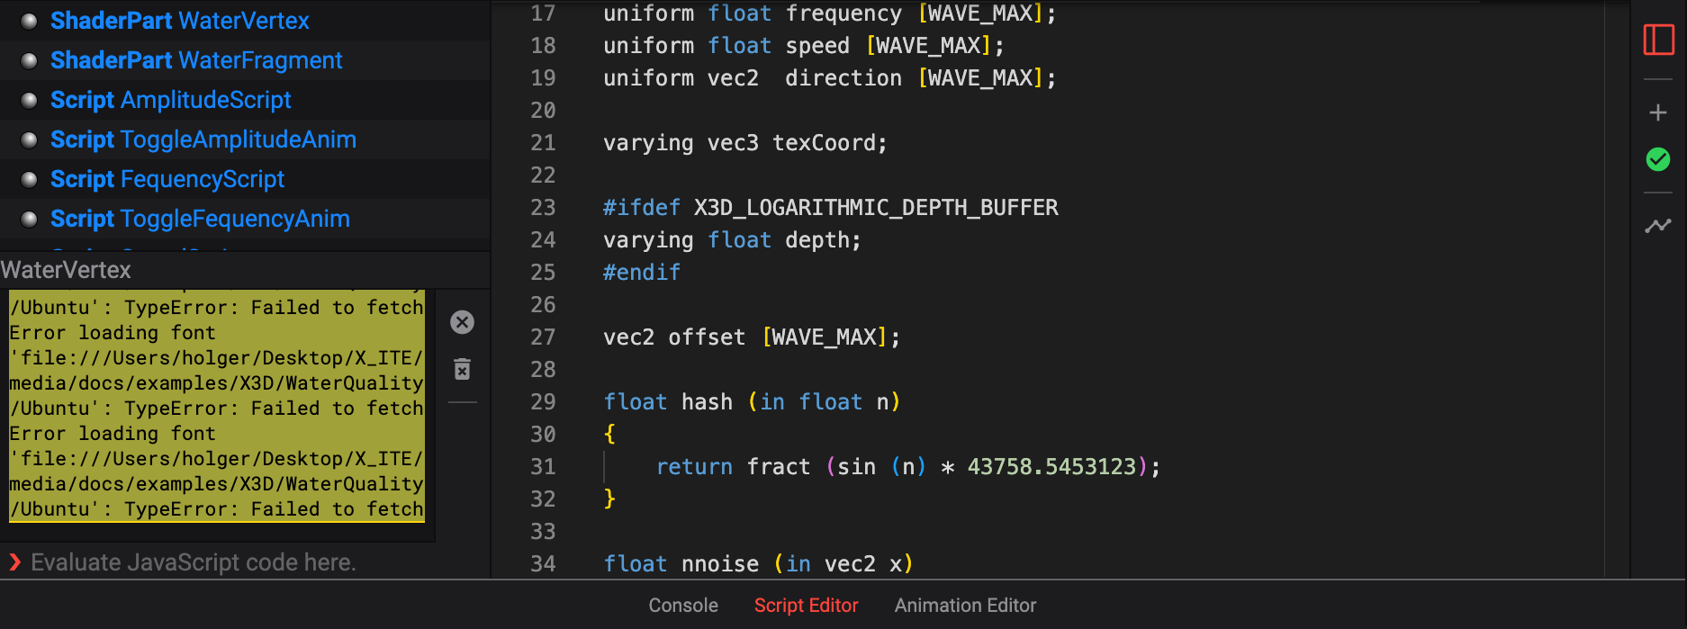
Task: Select Script FequencyScript in the node list
Action: point(167,179)
